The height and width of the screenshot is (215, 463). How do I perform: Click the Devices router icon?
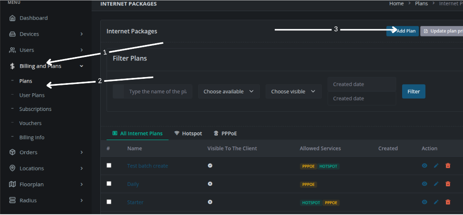(12, 34)
